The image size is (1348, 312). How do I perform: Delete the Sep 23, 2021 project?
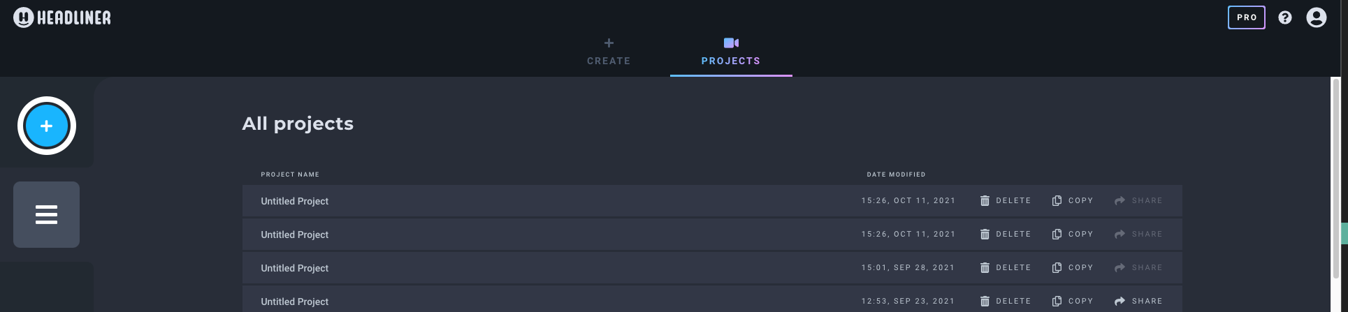1006,302
